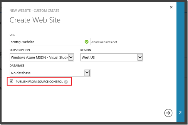Close the Create Web Site dialog

tap(171, 7)
